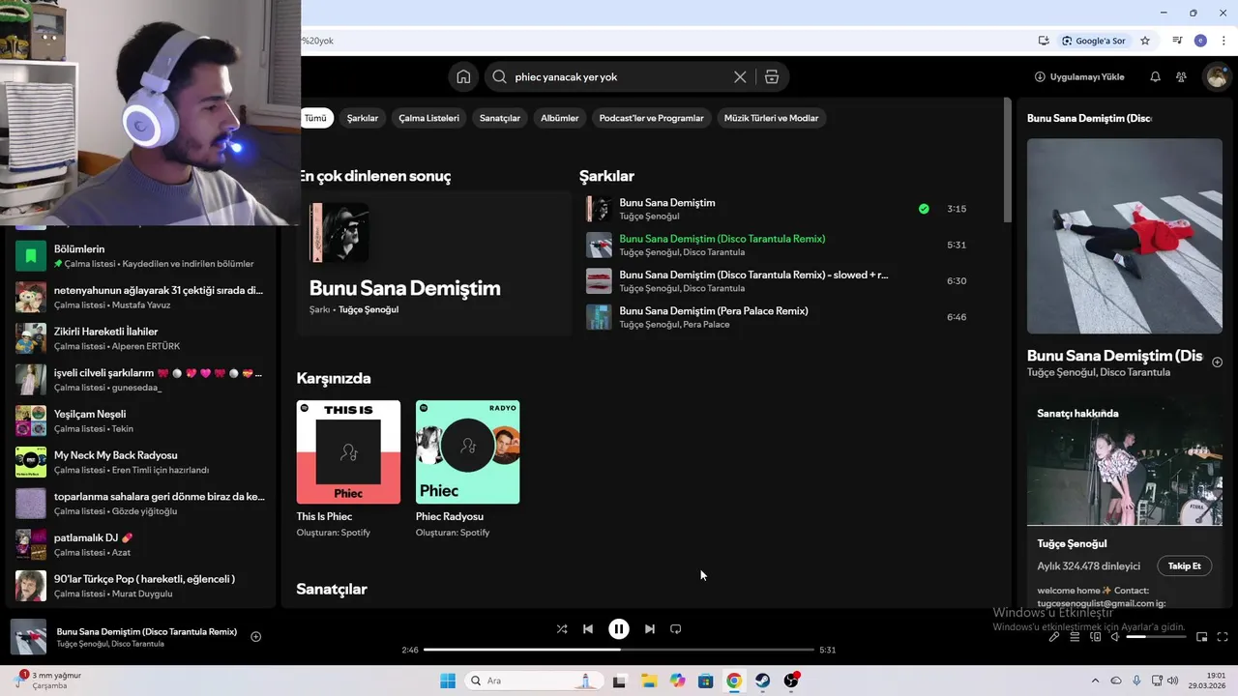Open the notifications bell
1238x696 pixels.
1155,77
